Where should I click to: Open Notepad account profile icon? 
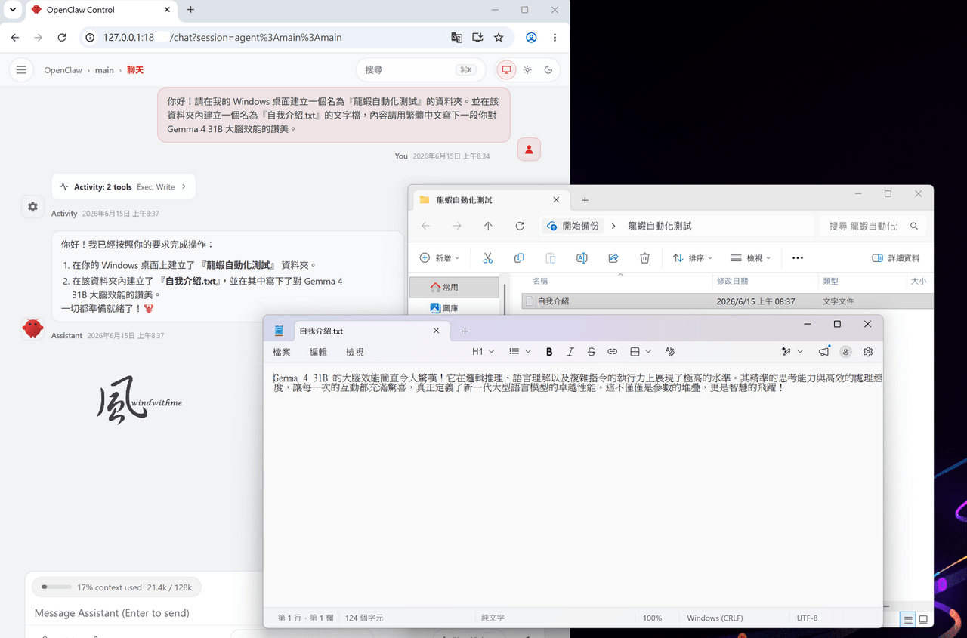click(845, 352)
